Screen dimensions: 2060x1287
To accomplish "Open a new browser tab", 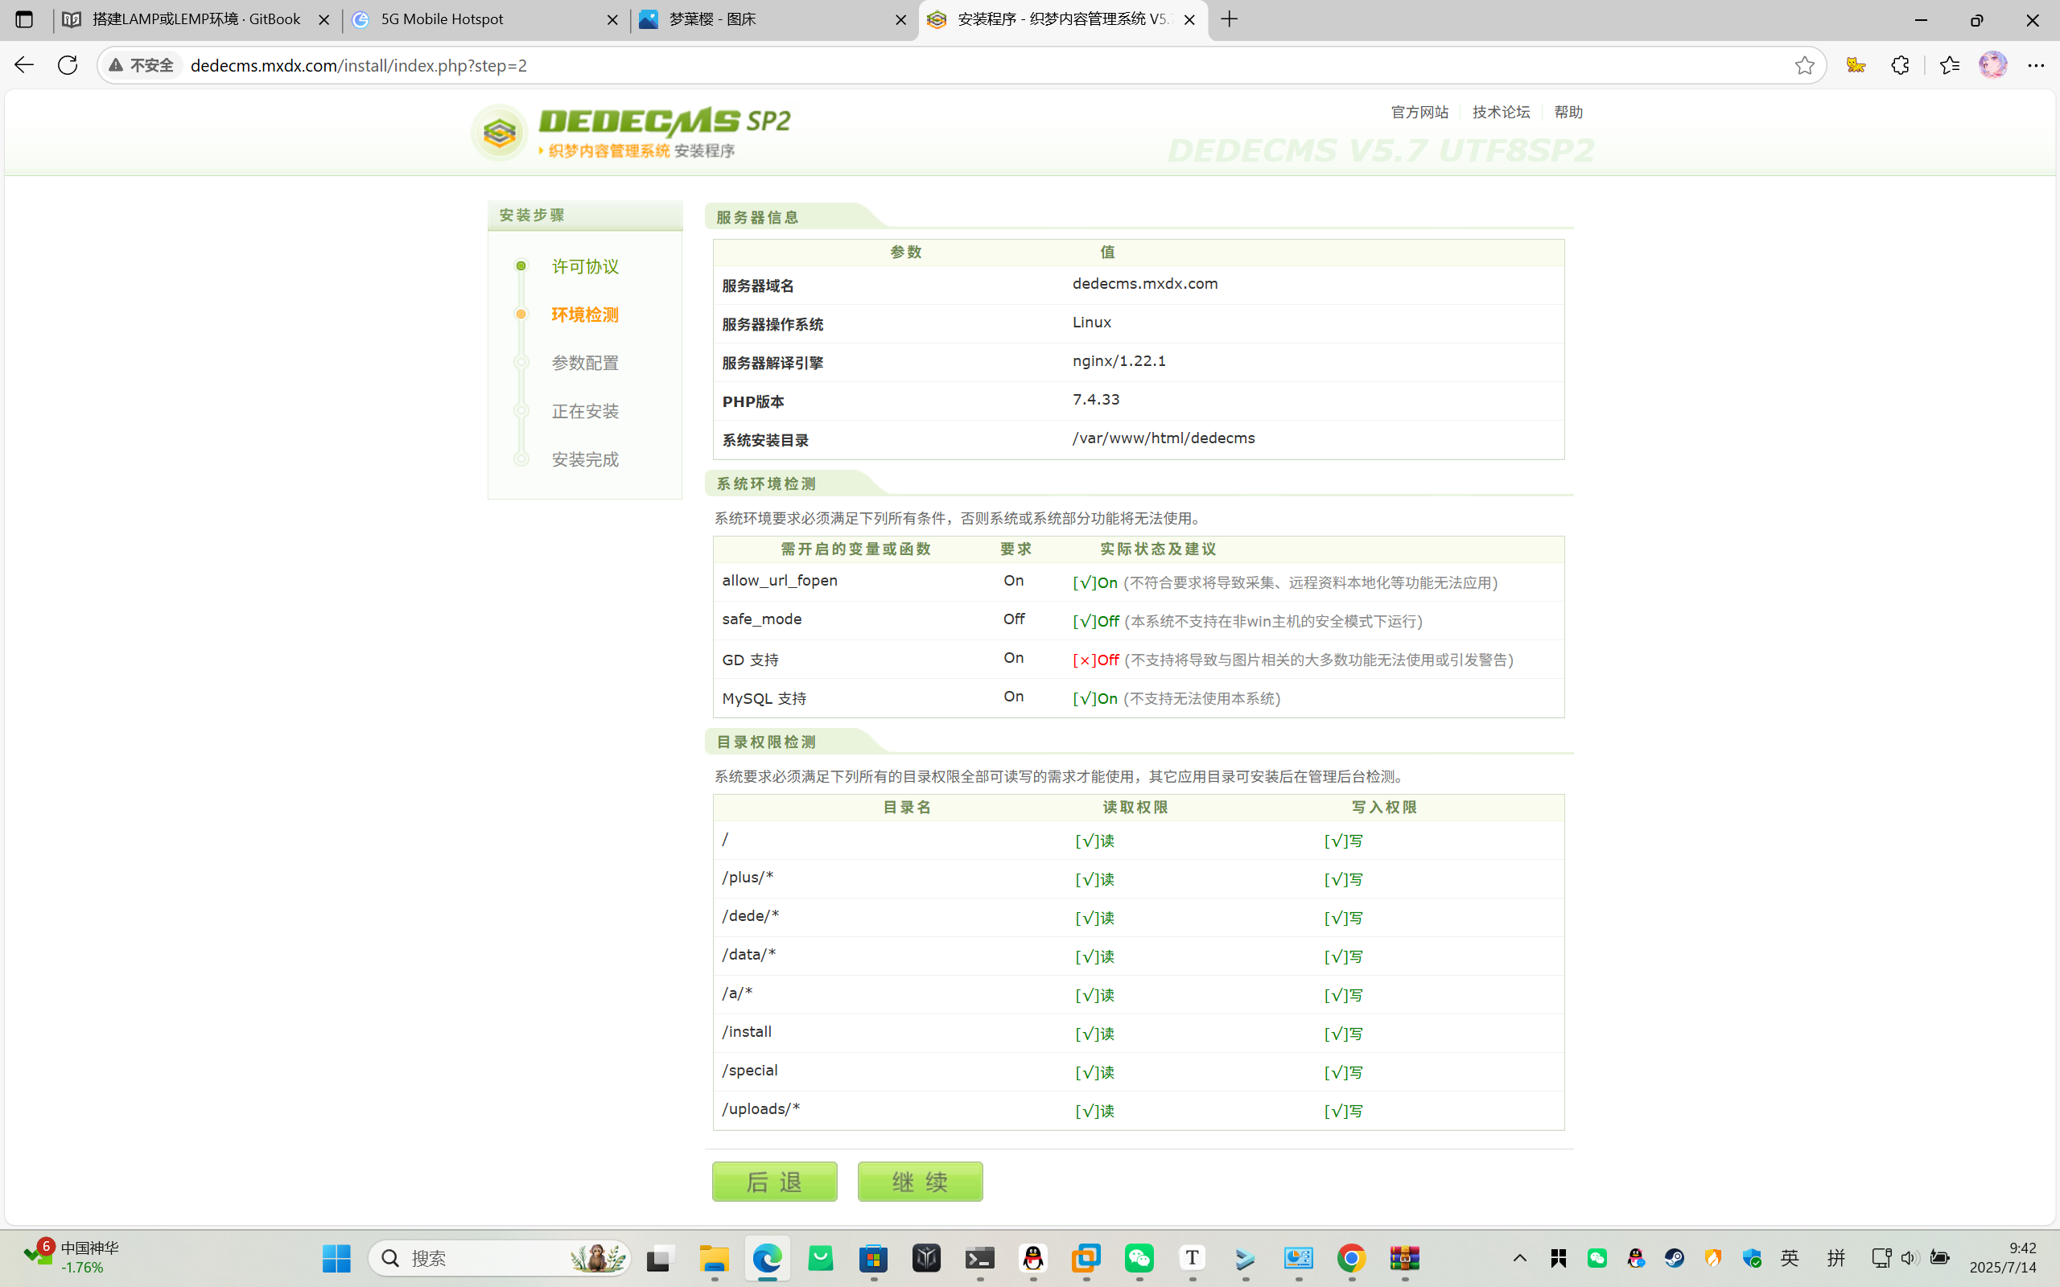I will [x=1230, y=19].
